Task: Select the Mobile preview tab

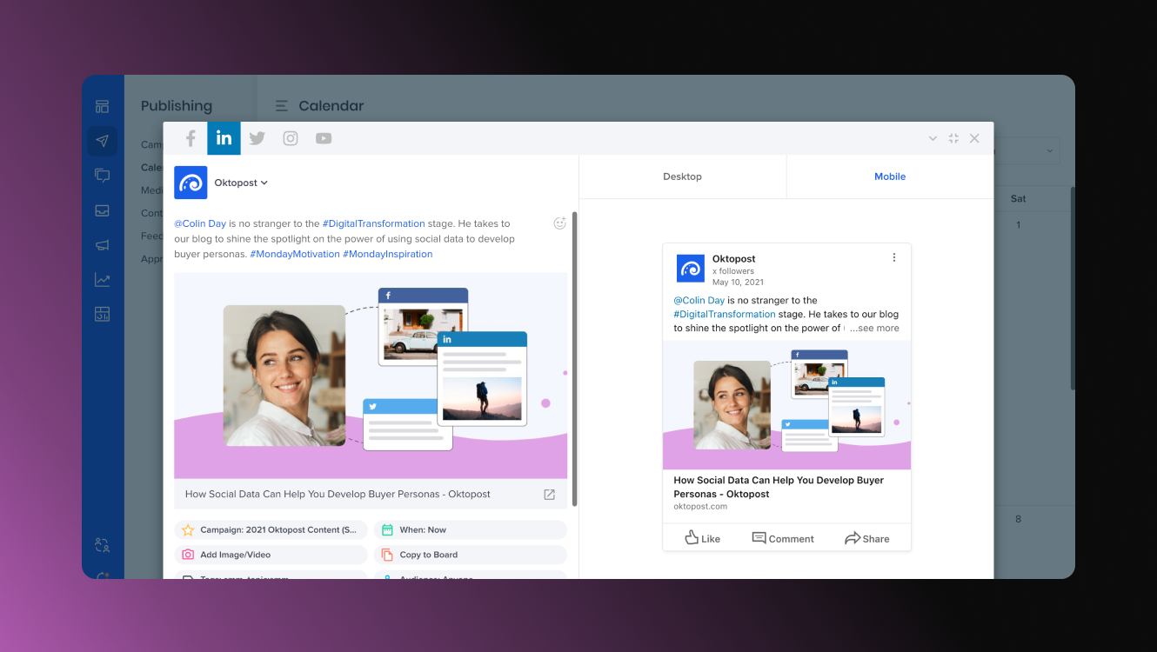Action: (x=890, y=176)
